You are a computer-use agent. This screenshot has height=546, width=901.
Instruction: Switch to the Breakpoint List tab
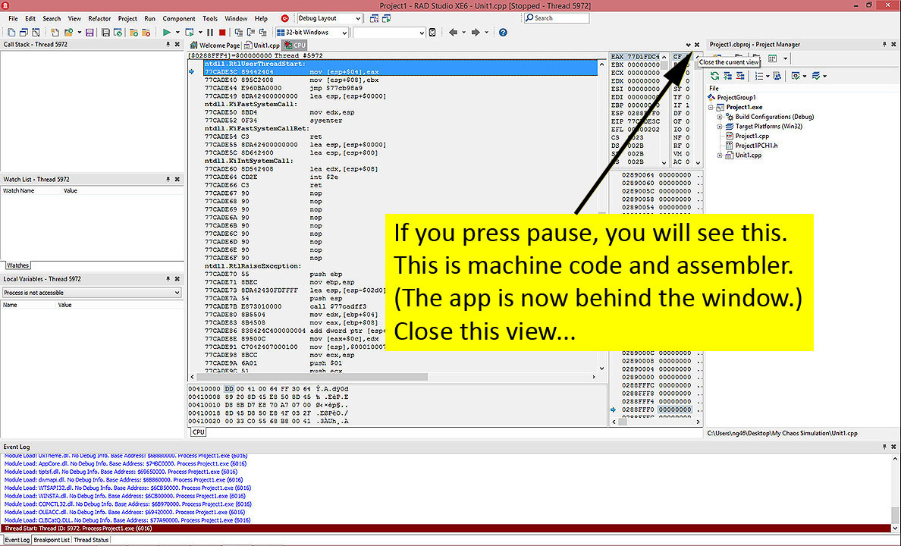[x=51, y=540]
